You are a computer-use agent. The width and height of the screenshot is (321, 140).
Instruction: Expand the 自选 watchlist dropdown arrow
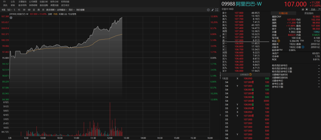(x=319, y=9)
